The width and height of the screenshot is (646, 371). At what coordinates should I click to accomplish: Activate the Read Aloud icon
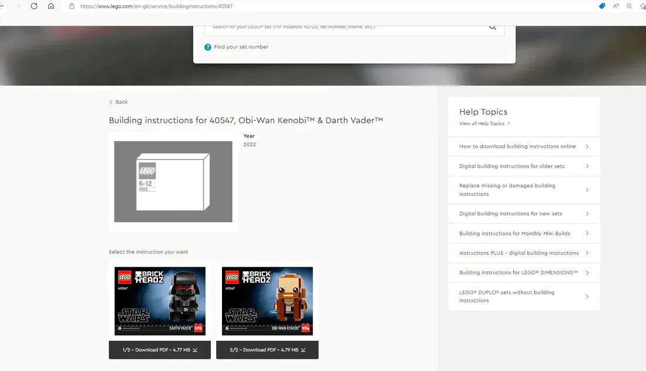click(x=616, y=6)
